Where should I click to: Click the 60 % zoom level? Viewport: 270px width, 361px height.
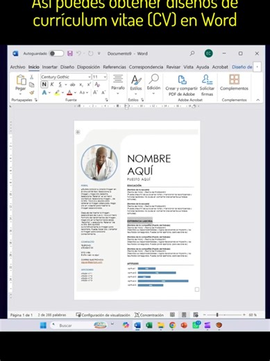point(253,315)
